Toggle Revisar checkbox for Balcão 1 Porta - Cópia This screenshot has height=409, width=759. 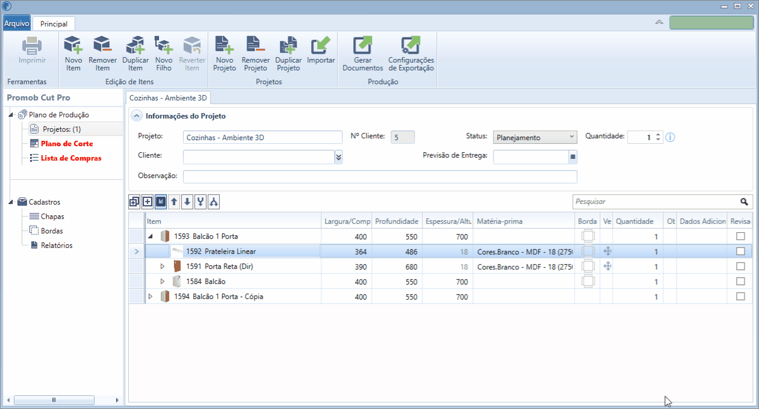coord(740,297)
